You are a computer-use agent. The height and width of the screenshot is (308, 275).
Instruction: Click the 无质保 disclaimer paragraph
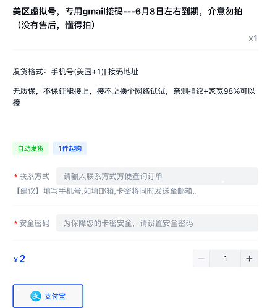[x=134, y=97]
